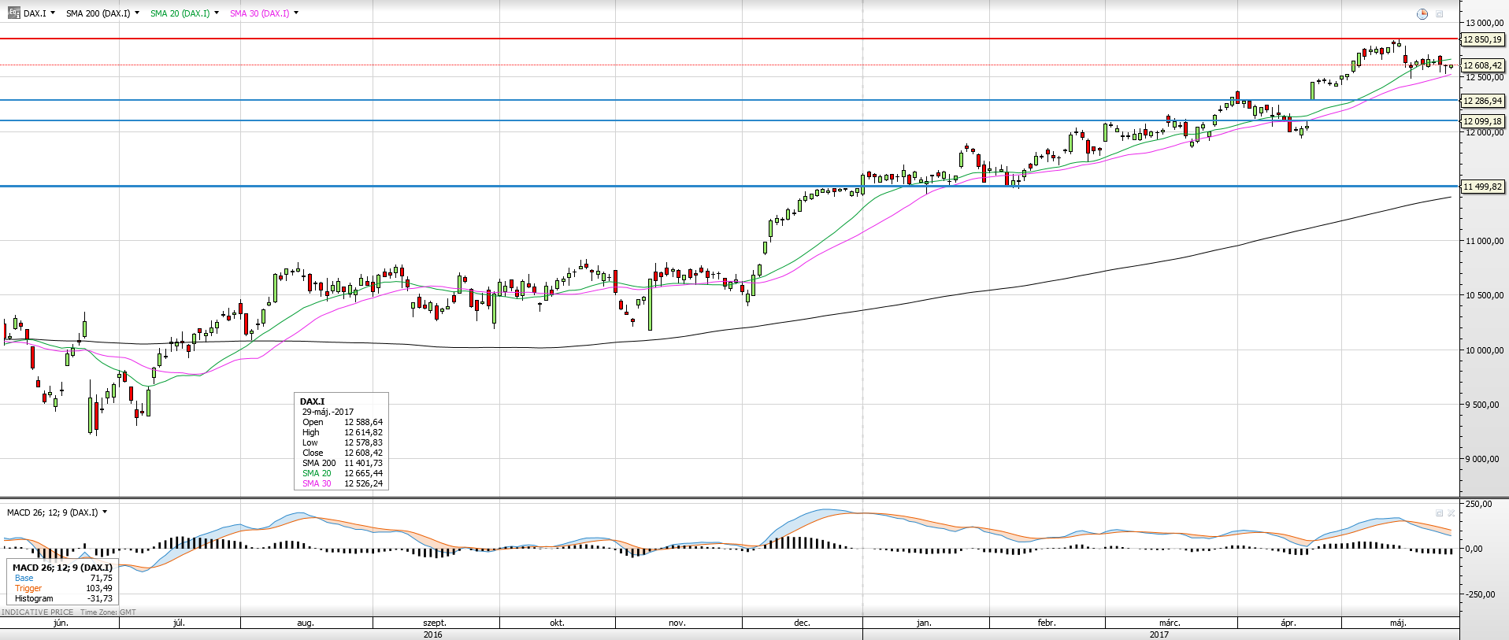The height and width of the screenshot is (640, 1509).
Task: Close the MACD panel
Action: tap(1452, 512)
